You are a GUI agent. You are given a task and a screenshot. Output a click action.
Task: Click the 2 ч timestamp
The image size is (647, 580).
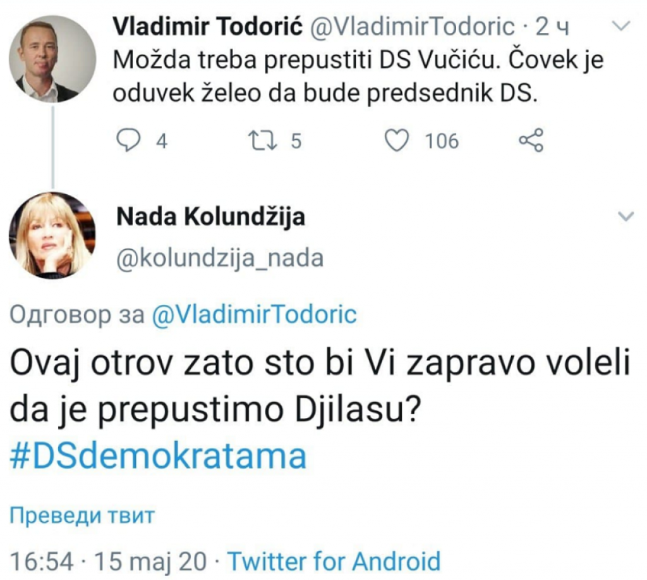click(554, 26)
